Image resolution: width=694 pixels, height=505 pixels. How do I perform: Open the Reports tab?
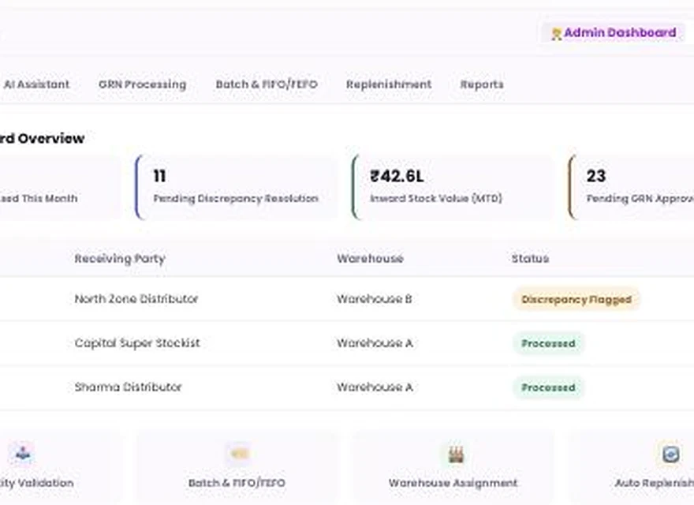482,84
